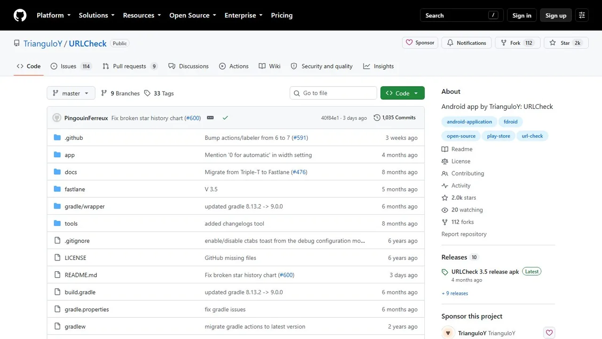Viewport: 602px width, 339px height.
Task: Click sponsor heart next to TrianguloY
Action: [x=549, y=333]
